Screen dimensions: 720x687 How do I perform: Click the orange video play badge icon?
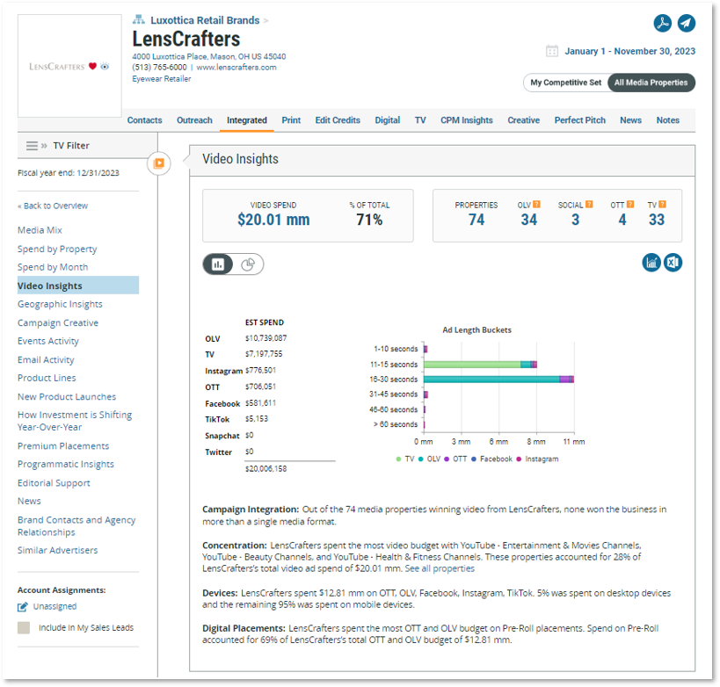[x=159, y=163]
